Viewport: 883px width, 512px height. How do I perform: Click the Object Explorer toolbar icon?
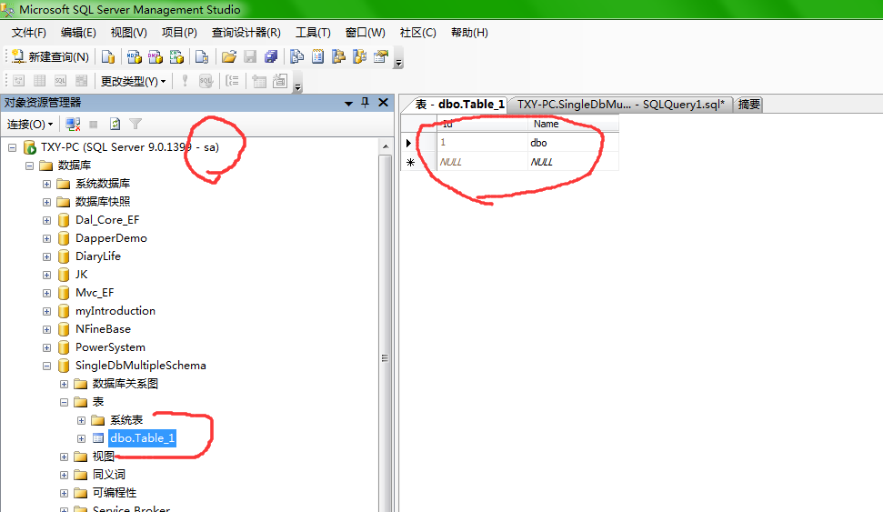point(338,57)
